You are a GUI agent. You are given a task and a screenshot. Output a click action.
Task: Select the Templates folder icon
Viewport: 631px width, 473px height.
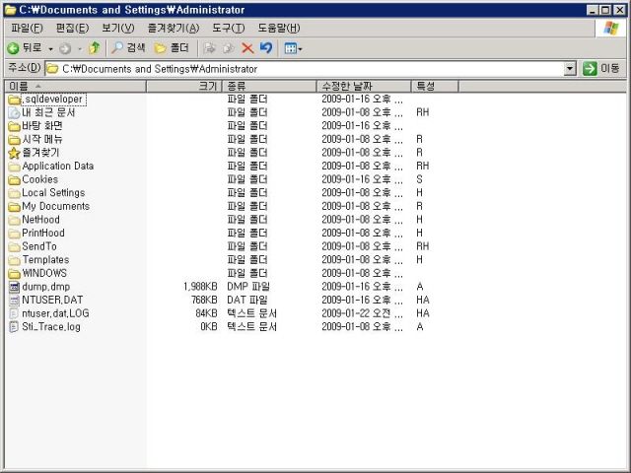14,260
